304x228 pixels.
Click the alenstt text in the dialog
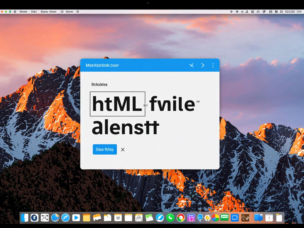pos(125,128)
